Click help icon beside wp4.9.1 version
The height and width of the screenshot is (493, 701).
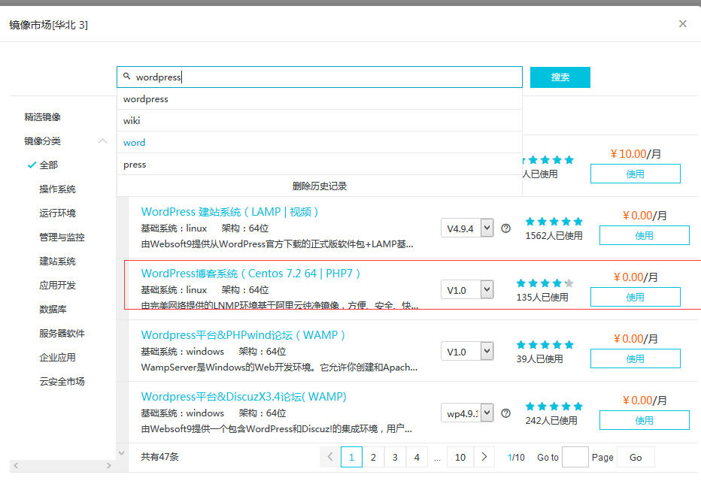tap(505, 413)
